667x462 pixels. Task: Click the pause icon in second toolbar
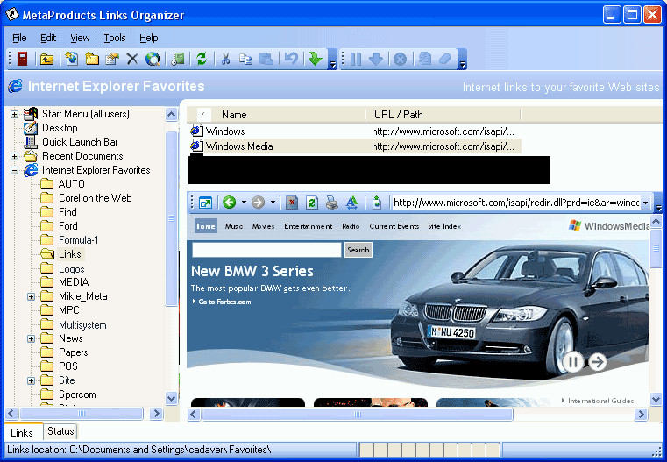tap(356, 59)
